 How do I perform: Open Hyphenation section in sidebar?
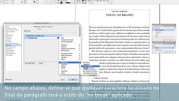tap(9, 38)
